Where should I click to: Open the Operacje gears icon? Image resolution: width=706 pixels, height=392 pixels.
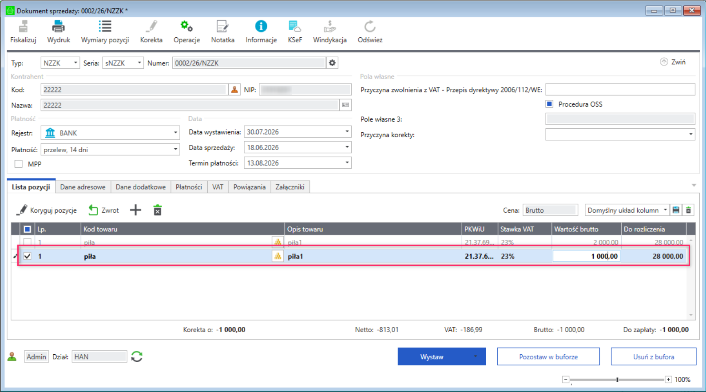186,27
